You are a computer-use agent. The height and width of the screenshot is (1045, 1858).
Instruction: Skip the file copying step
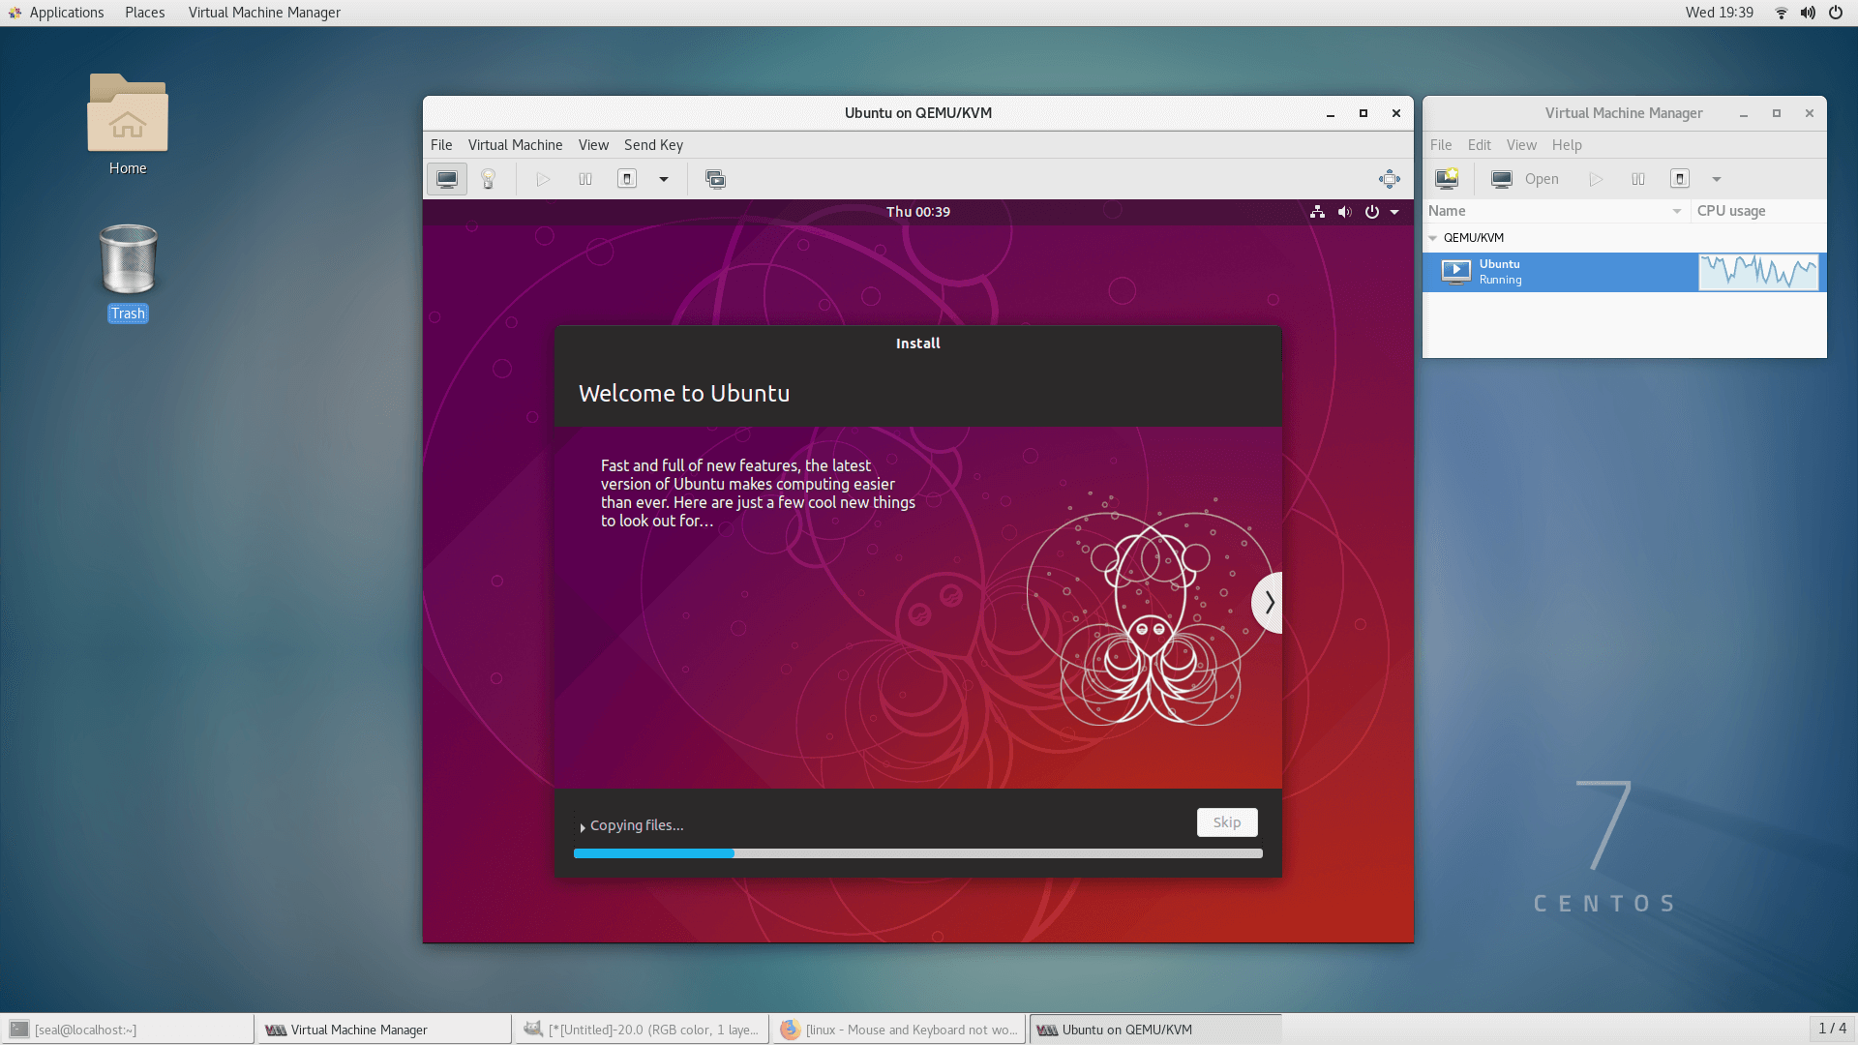[x=1226, y=822]
